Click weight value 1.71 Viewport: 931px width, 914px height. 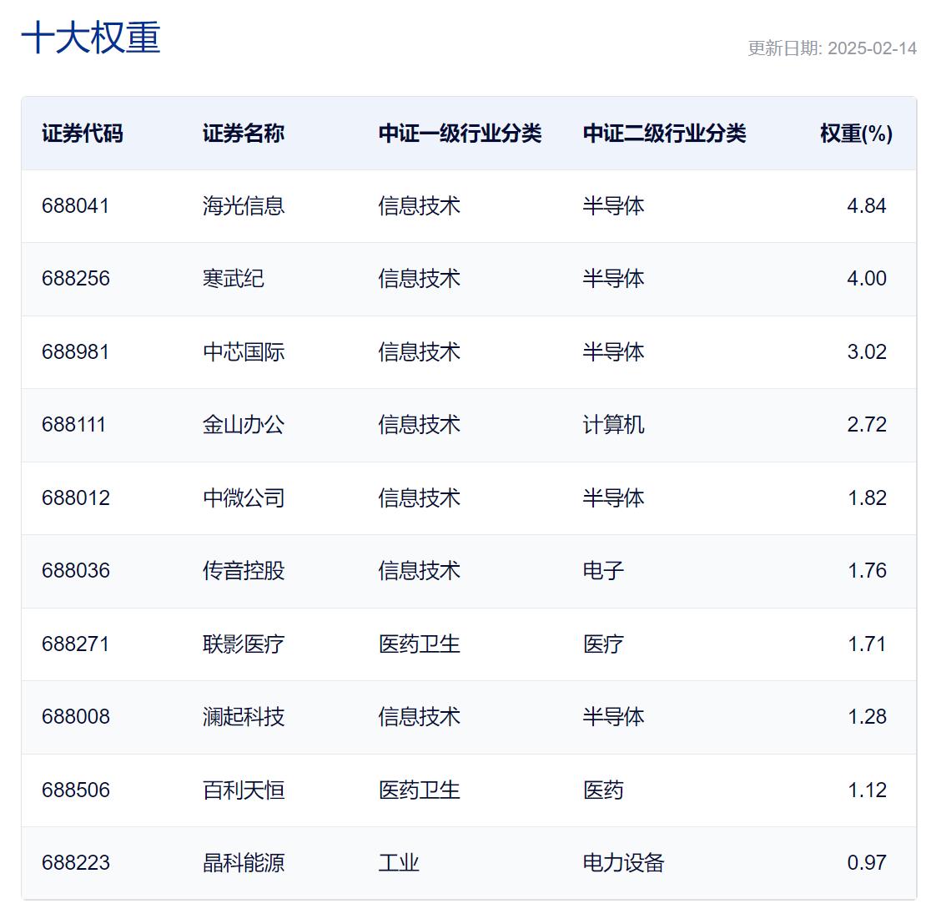(867, 644)
